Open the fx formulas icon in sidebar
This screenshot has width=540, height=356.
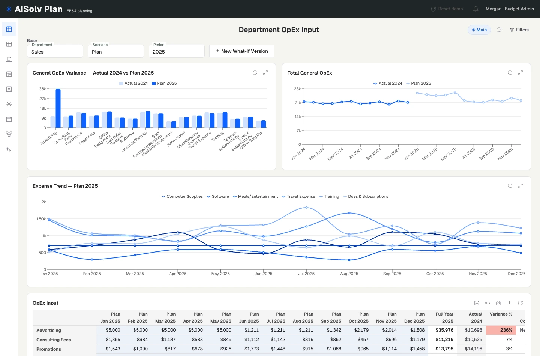coord(9,149)
